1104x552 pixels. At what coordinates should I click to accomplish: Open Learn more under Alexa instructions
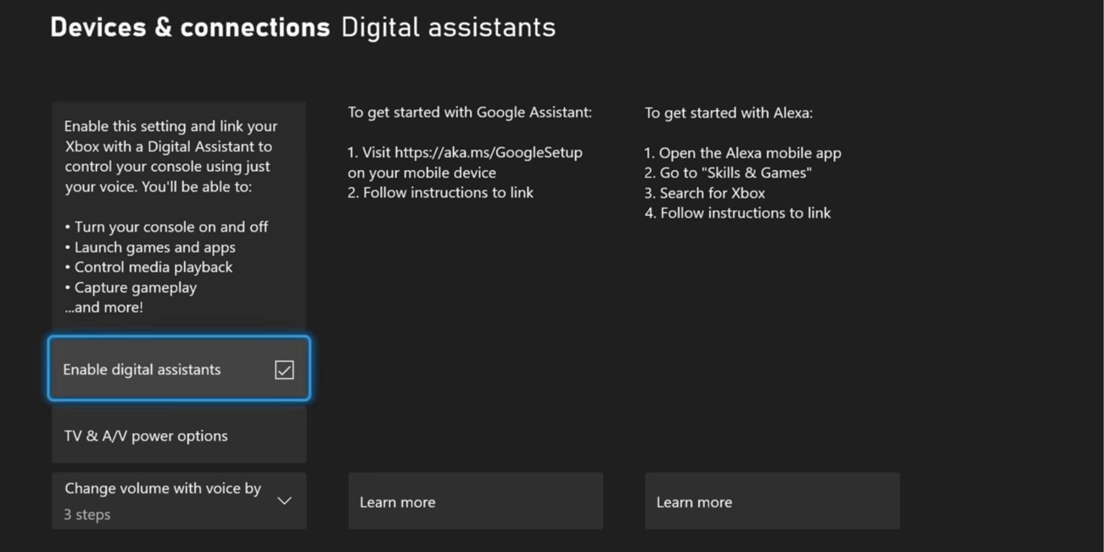(x=772, y=502)
